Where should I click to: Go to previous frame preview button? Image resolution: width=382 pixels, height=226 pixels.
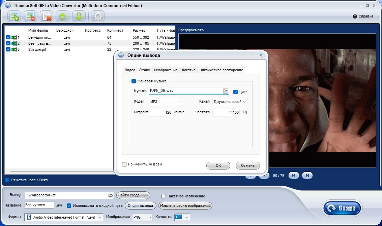point(294,175)
